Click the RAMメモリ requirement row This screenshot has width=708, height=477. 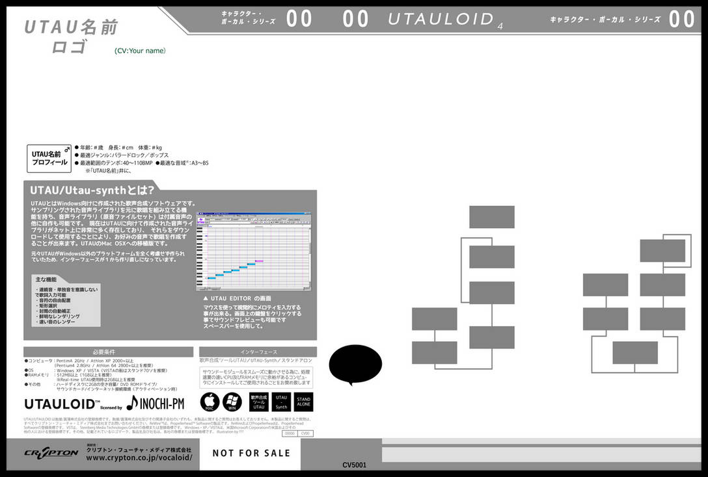(x=79, y=378)
